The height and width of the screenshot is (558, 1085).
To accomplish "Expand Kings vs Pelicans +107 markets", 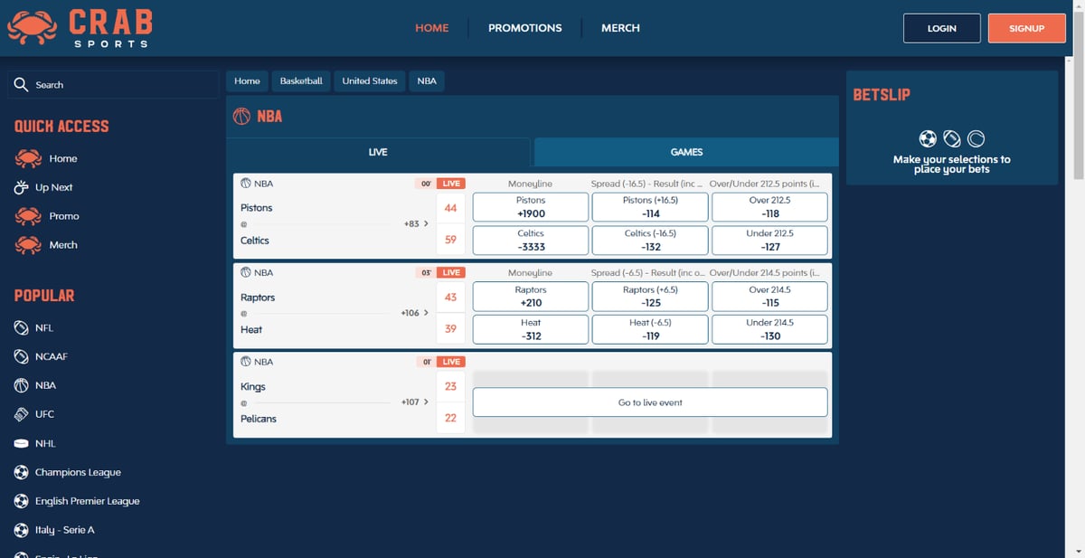I will coord(414,402).
